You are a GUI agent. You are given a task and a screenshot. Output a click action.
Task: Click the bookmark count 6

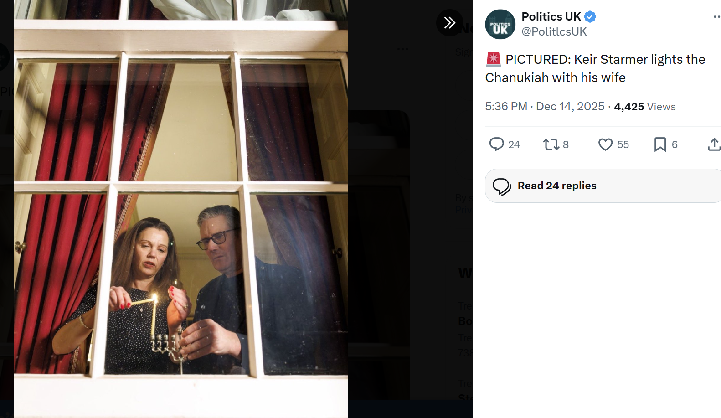click(675, 144)
